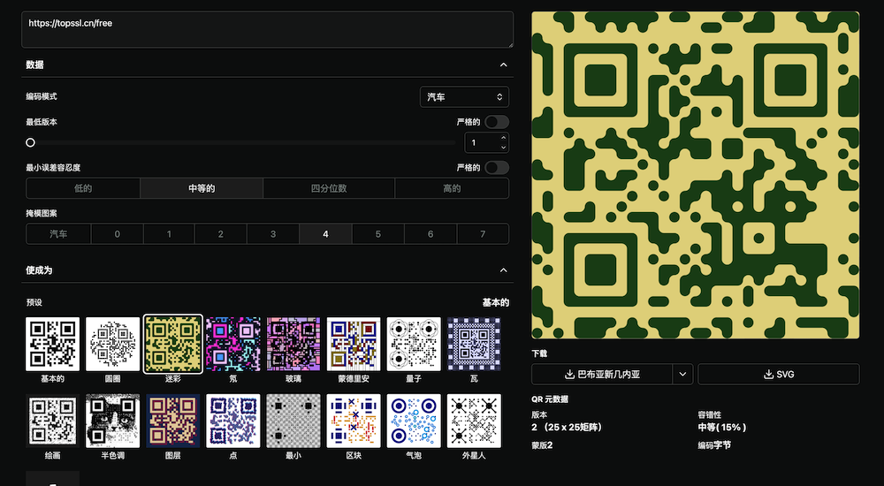The height and width of the screenshot is (486, 884).
Task: Click the 编码字节 metadata text
Action: 714,445
